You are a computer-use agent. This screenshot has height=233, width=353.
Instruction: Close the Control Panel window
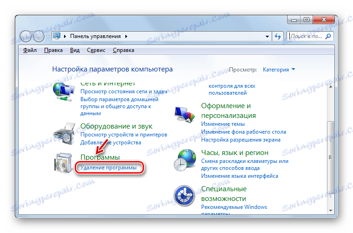point(324,20)
